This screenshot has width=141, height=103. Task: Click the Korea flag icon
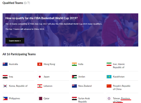point(5,86)
